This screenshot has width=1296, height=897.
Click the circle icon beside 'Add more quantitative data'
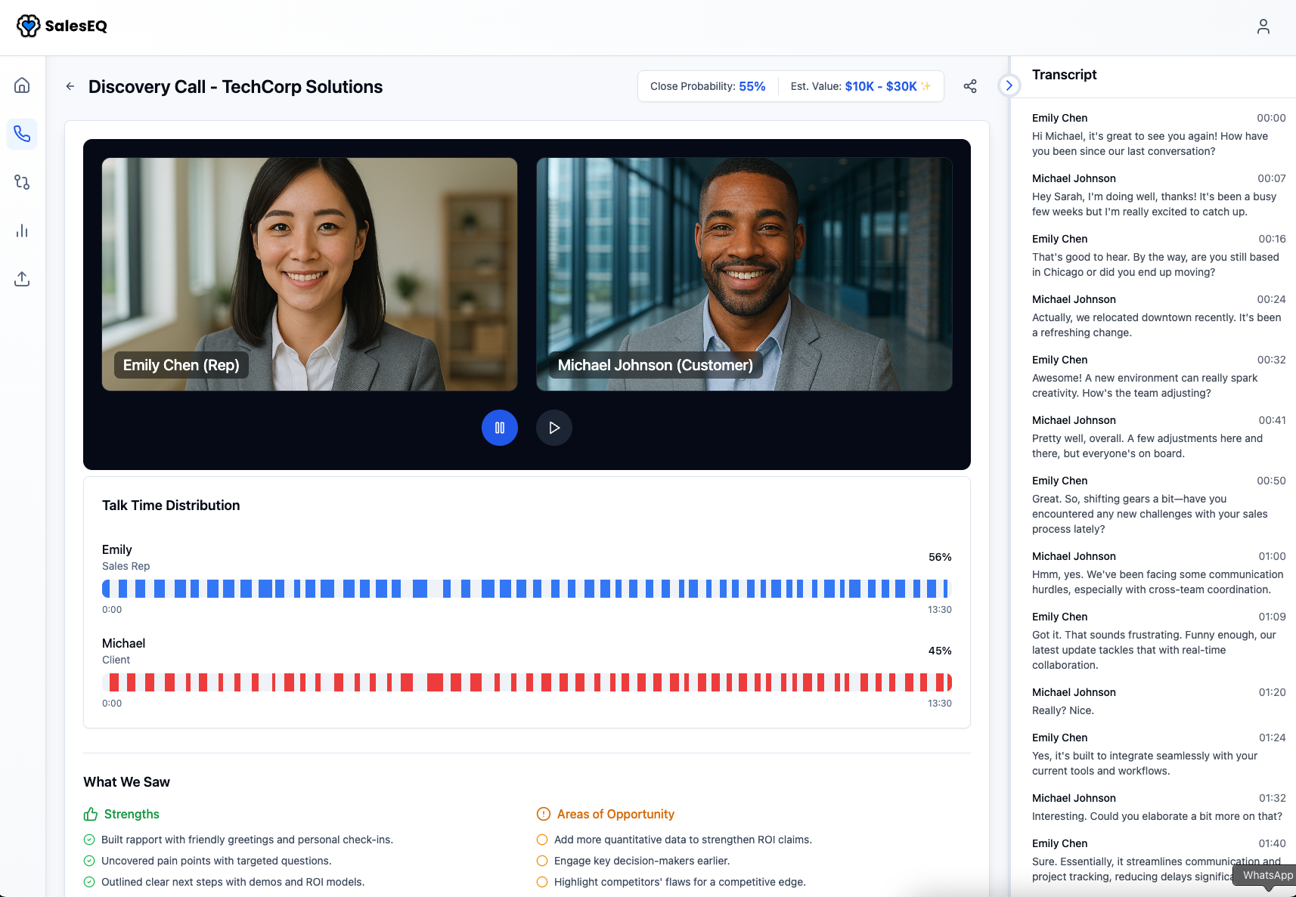tap(542, 840)
